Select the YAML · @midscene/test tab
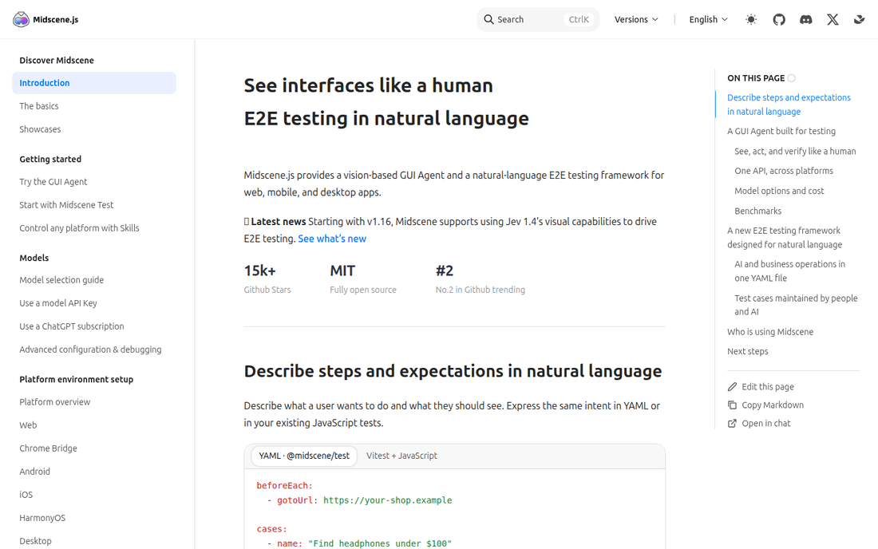878x549 pixels. (304, 456)
